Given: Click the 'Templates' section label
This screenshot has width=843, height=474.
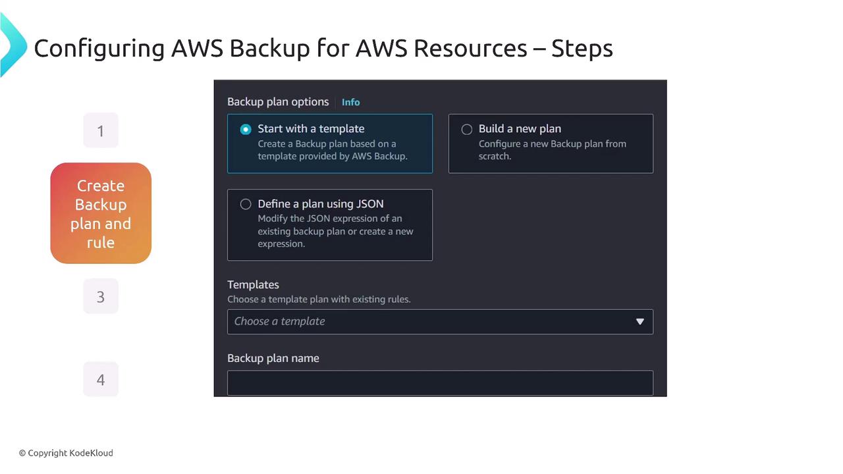Looking at the screenshot, I should [x=253, y=284].
